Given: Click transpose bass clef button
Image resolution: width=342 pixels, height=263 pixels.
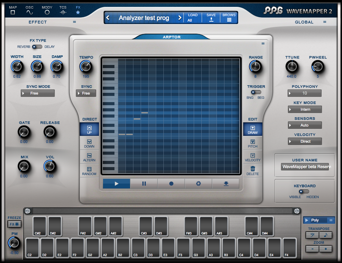Looking at the screenshot, I should tap(312, 235).
